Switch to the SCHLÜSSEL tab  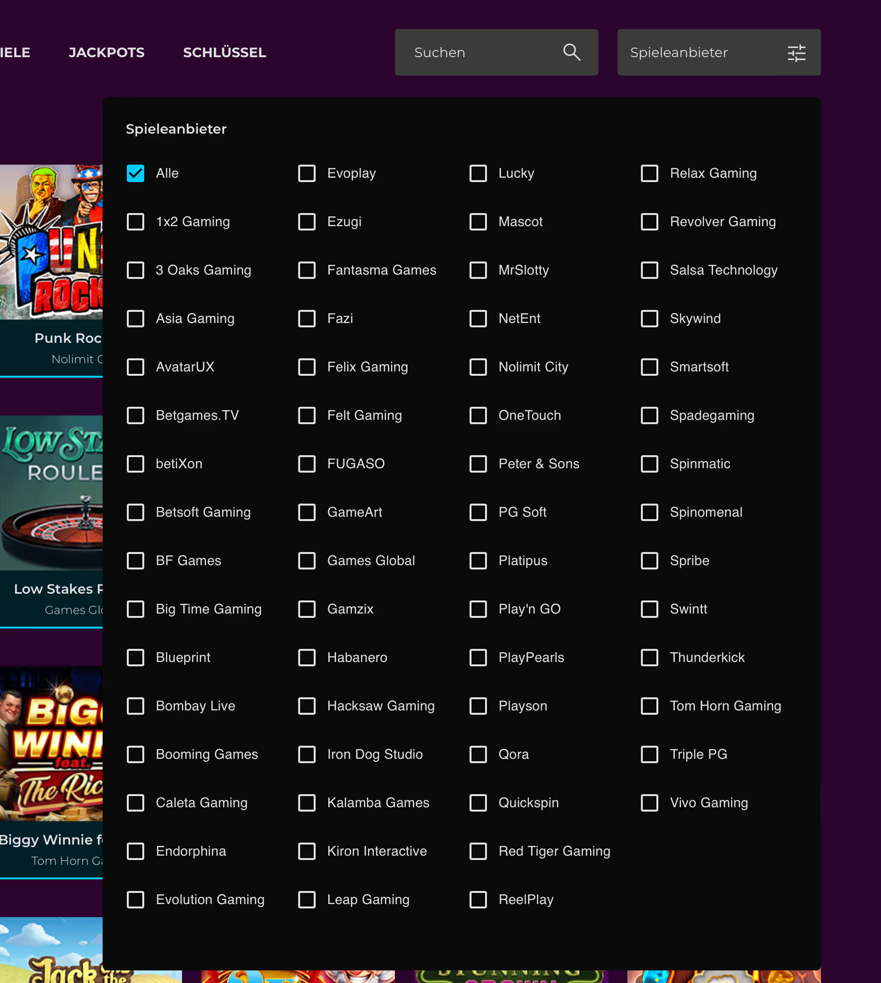pyautogui.click(x=225, y=52)
